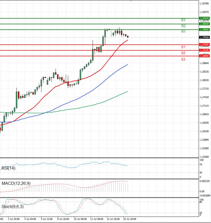Screen dimensions: 211x223
Task: Click the MACD(12,26,9) indicator label
Action: [16, 183]
